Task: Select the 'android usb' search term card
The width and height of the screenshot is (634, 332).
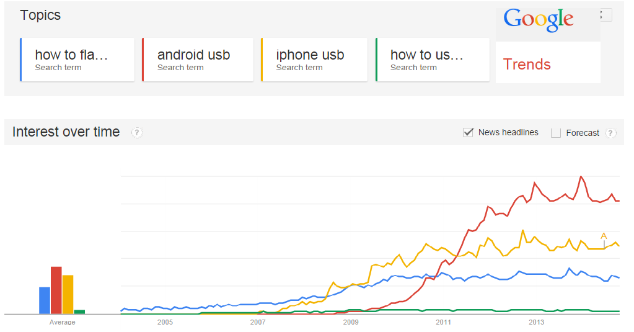Action: 198,60
